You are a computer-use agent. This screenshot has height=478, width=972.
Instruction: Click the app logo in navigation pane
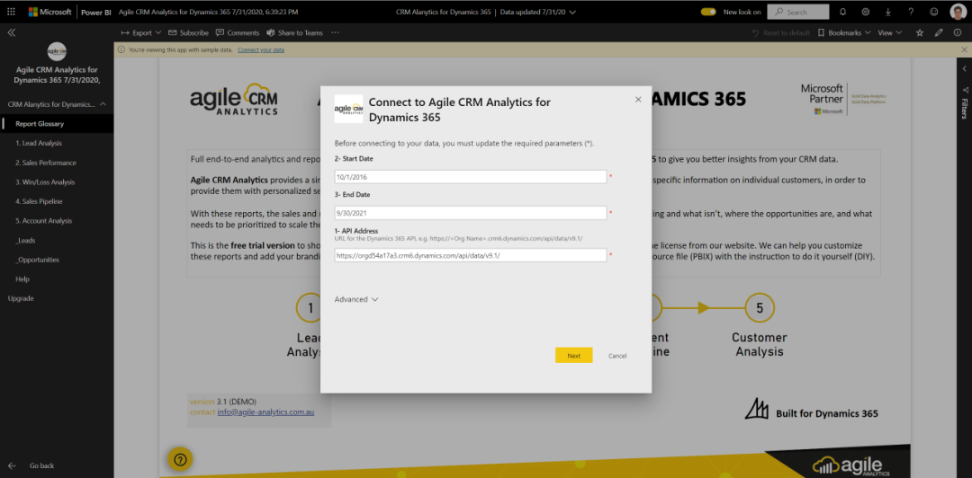[x=57, y=51]
